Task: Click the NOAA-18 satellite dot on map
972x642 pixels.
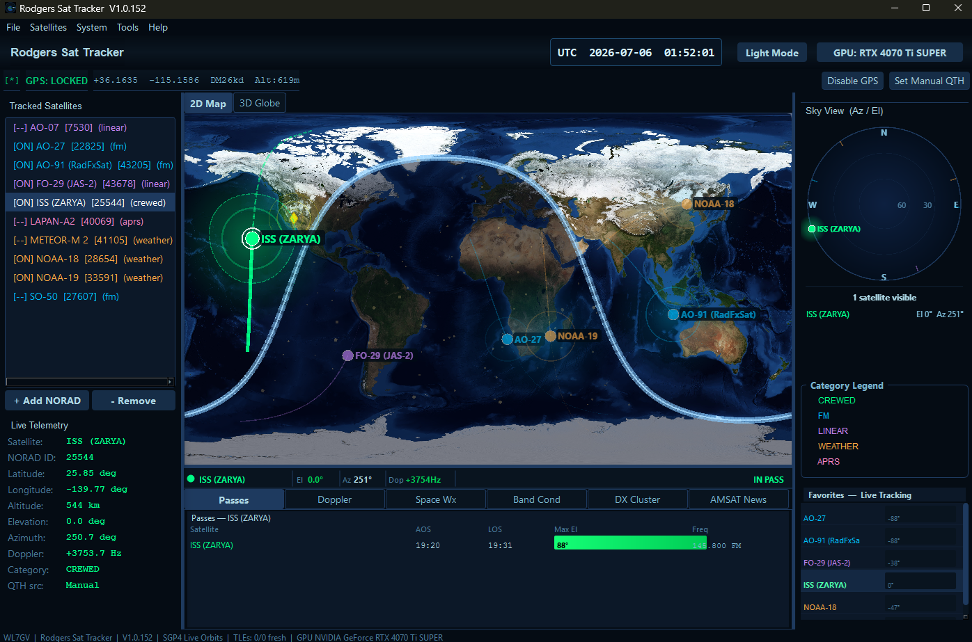Action: (x=687, y=204)
